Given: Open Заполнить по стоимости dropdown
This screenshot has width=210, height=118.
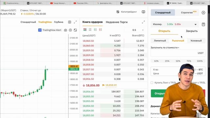Looking at the screenshot, I should click(165, 48).
